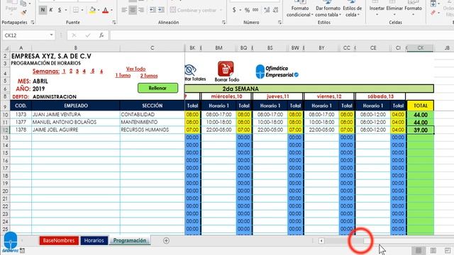Click into the formula bar input
The height and width of the screenshot is (255, 454).
(x=282, y=35)
